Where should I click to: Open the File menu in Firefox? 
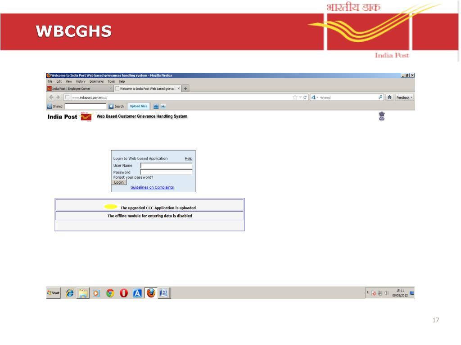[x=50, y=82]
